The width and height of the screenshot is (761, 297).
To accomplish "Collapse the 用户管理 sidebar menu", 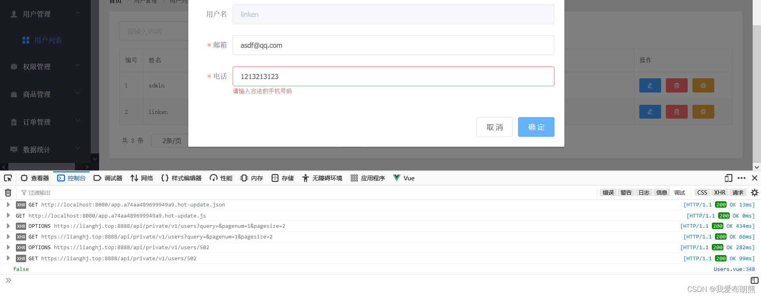I will pyautogui.click(x=45, y=14).
